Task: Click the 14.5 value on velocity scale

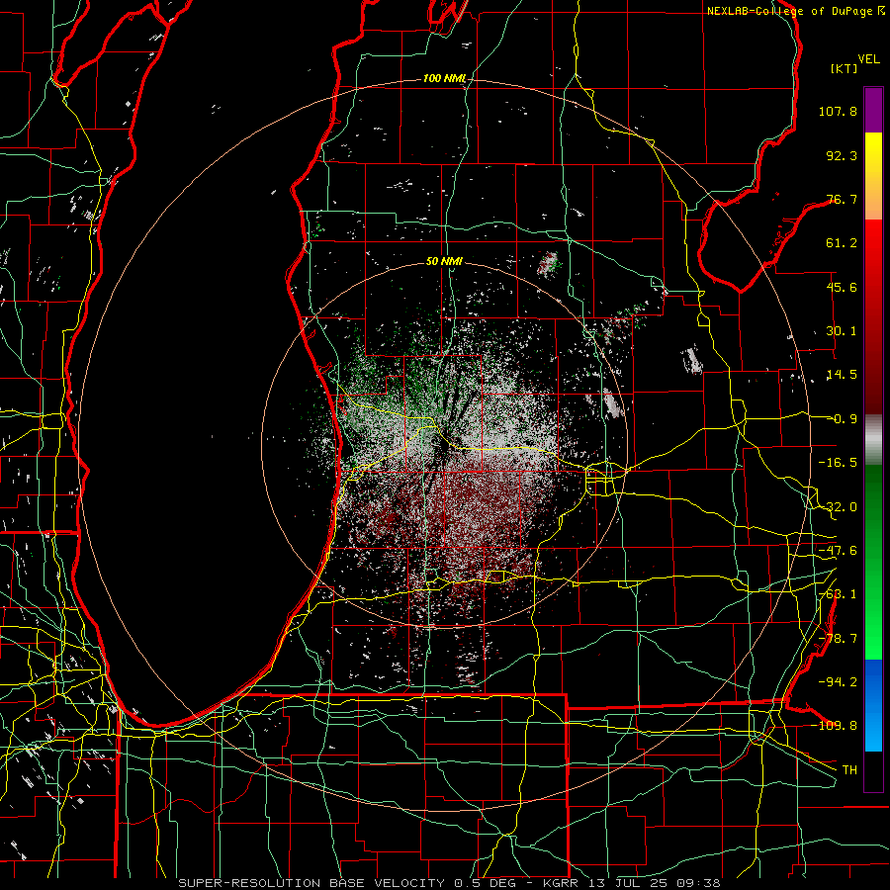Action: (842, 375)
